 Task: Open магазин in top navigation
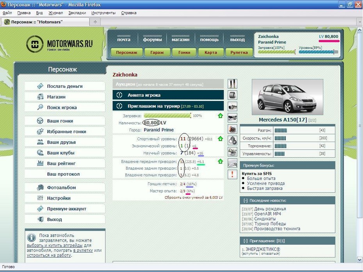181,39
